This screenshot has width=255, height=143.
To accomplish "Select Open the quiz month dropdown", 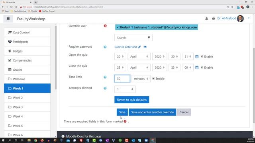I will coord(139,56).
